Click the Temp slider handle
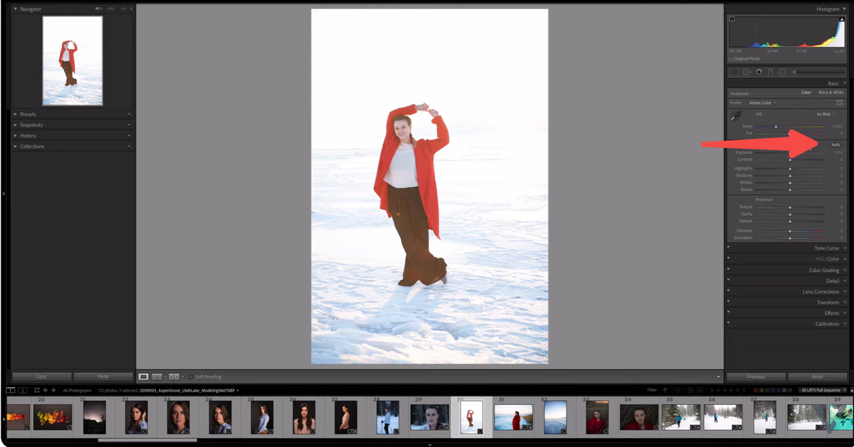The height and width of the screenshot is (447, 854). [x=776, y=126]
